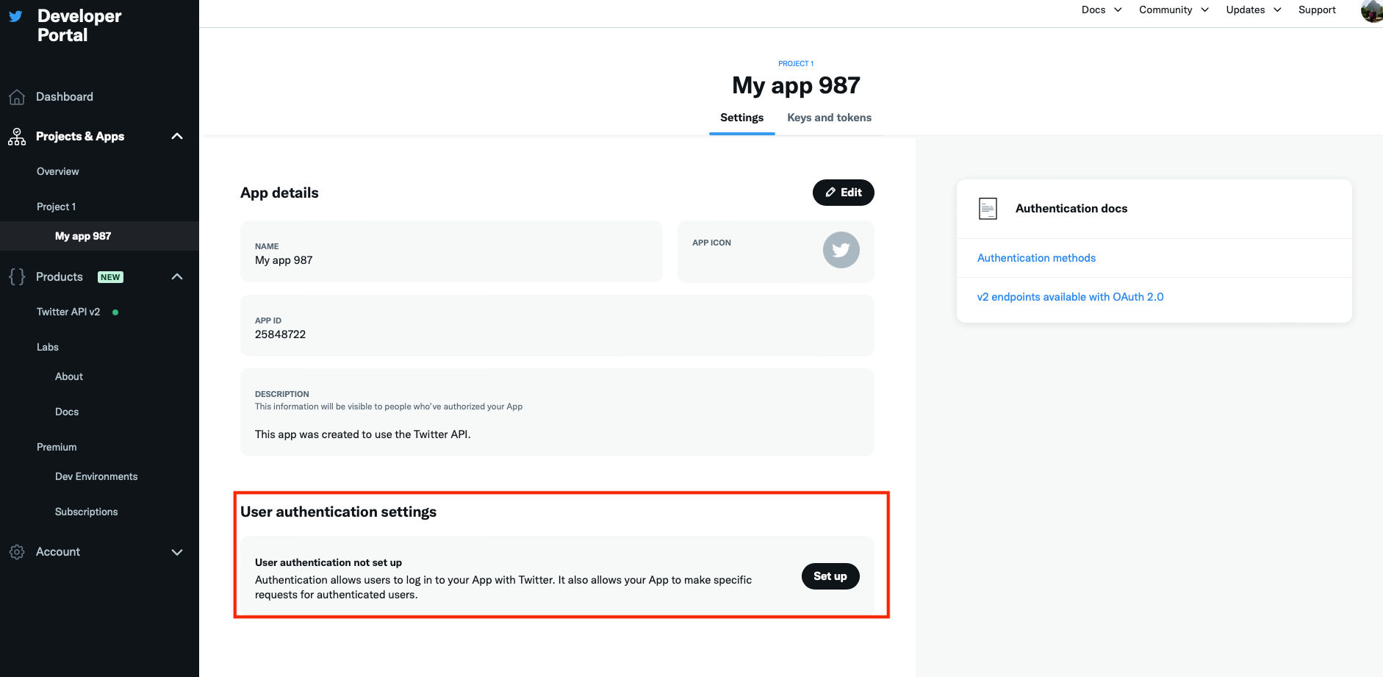Collapse the Projects & Apps section
The height and width of the screenshot is (677, 1383).
coord(177,137)
